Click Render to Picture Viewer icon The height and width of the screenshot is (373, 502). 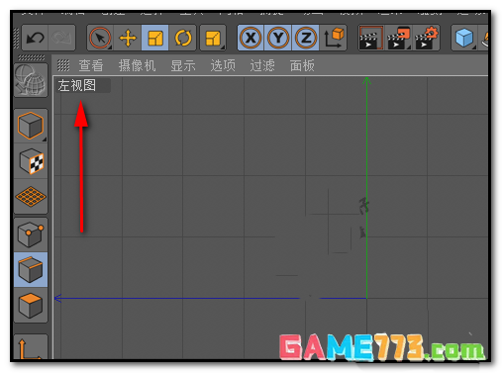click(x=398, y=38)
